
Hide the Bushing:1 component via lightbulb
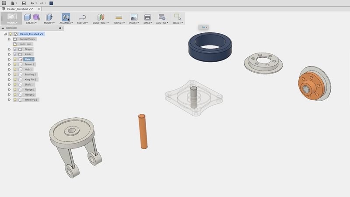pos(15,74)
